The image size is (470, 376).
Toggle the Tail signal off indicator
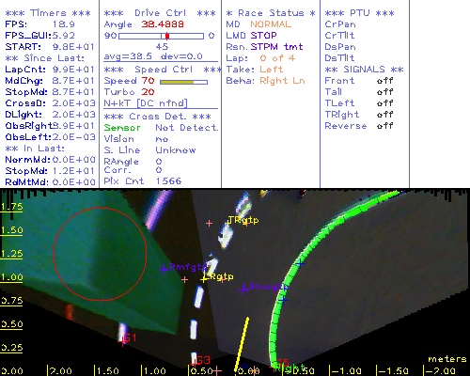coord(384,92)
